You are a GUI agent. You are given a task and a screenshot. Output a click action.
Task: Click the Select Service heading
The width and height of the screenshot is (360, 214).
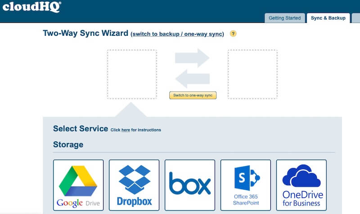click(x=81, y=129)
